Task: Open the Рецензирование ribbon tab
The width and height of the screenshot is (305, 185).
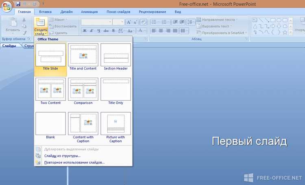Action: (152, 12)
